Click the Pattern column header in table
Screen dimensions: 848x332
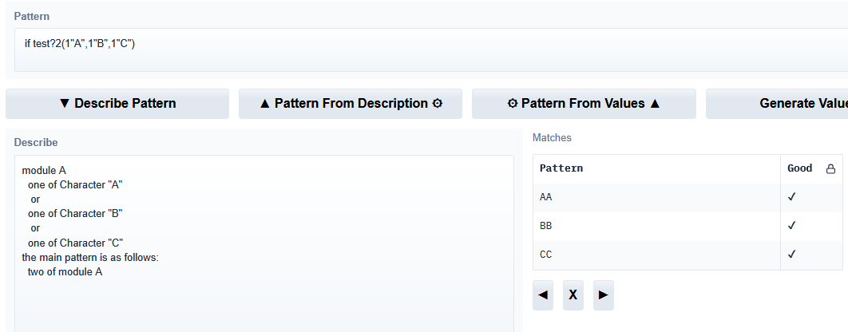pos(561,168)
